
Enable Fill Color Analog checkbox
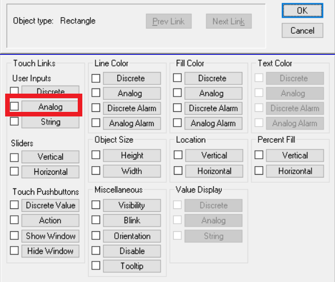(x=177, y=93)
